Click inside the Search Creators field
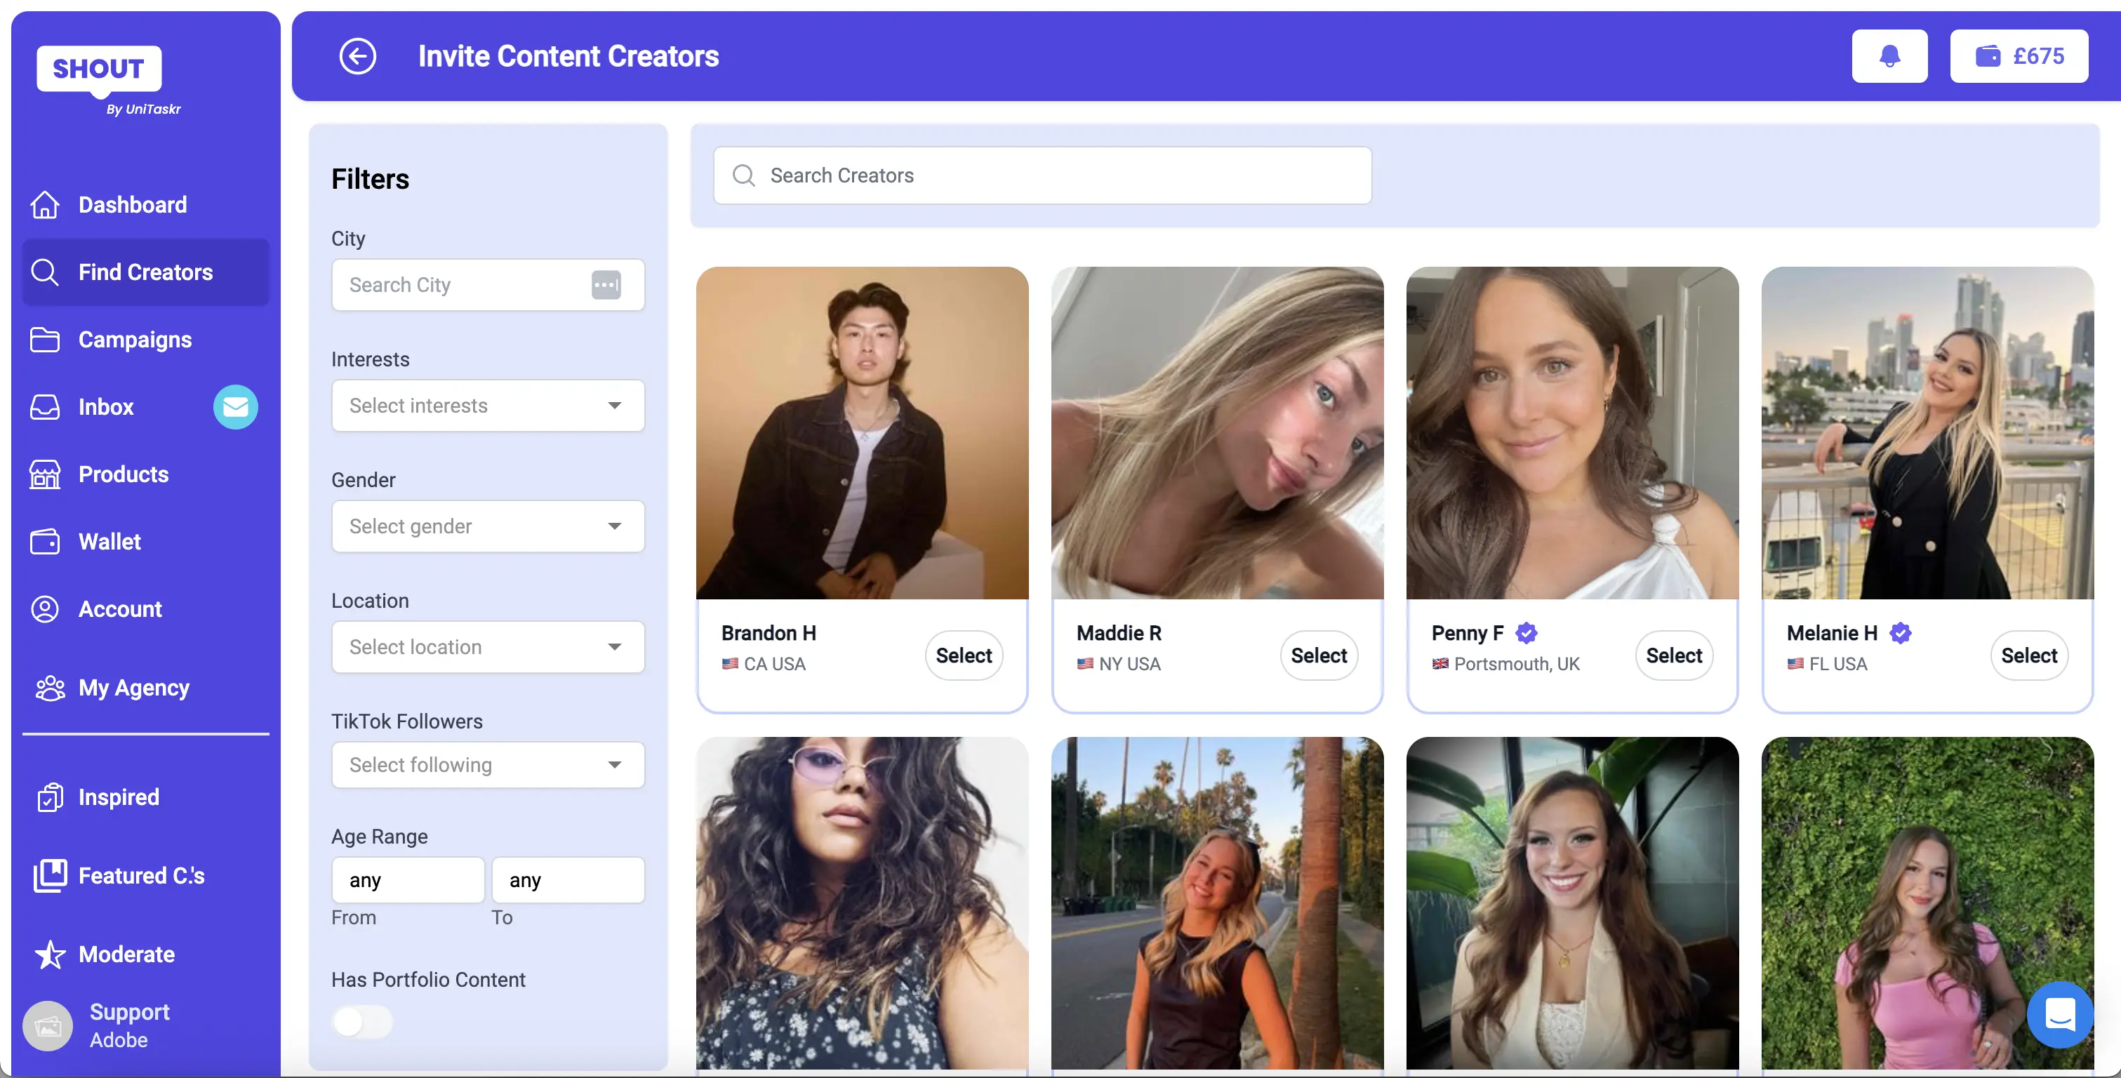Screen dimensions: 2121x1078 pos(1042,175)
